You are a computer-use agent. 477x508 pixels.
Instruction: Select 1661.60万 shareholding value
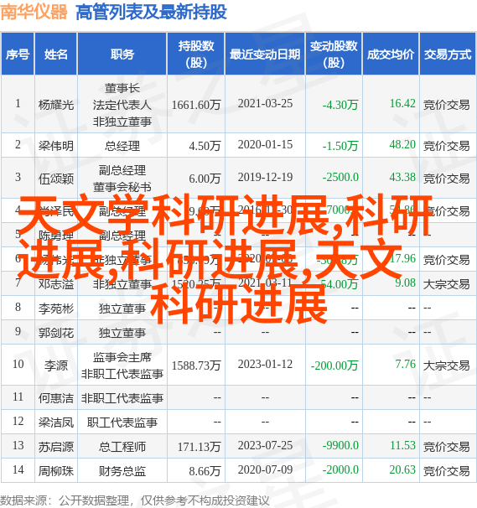pyautogui.click(x=196, y=105)
